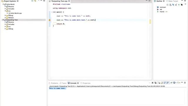
Task: Toggle Hide Fields in Outline
Action: (173, 5)
